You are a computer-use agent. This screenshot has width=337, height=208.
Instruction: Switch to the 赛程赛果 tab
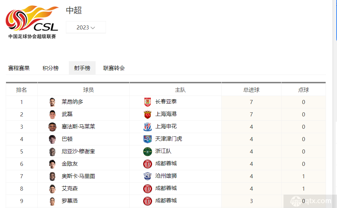[19, 68]
